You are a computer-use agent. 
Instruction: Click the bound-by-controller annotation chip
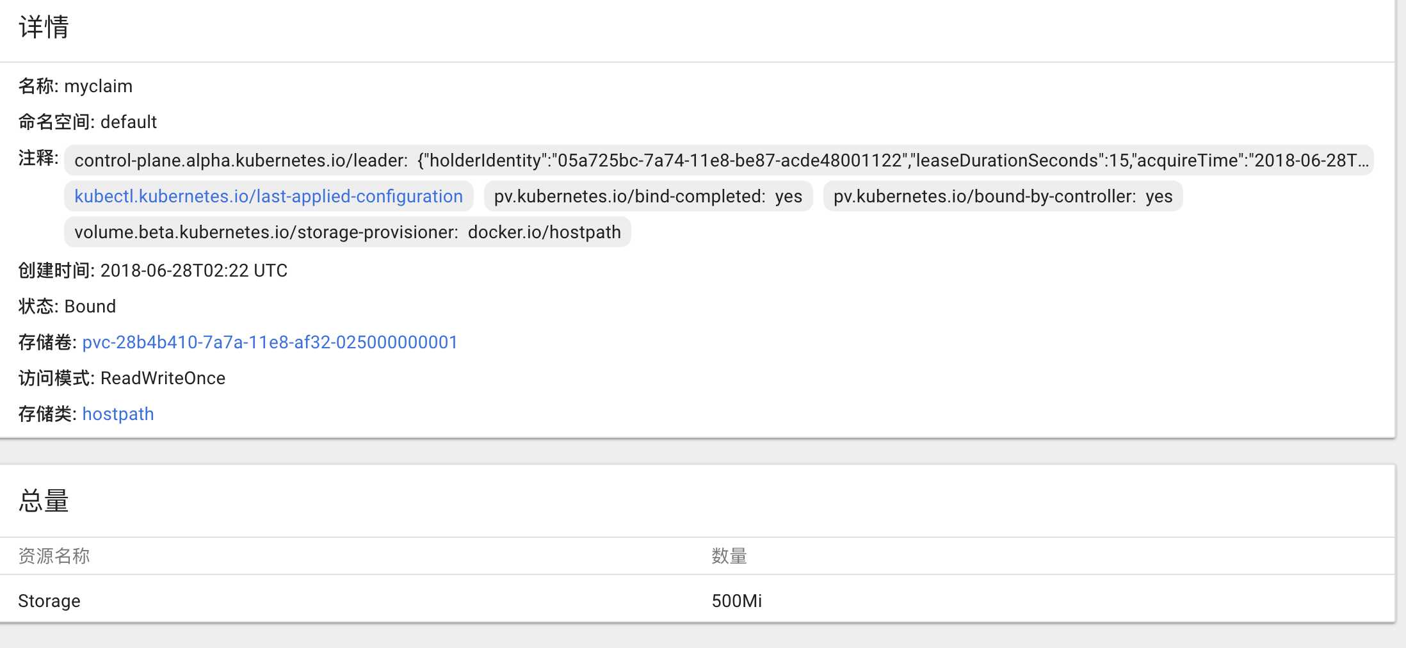pos(1003,196)
